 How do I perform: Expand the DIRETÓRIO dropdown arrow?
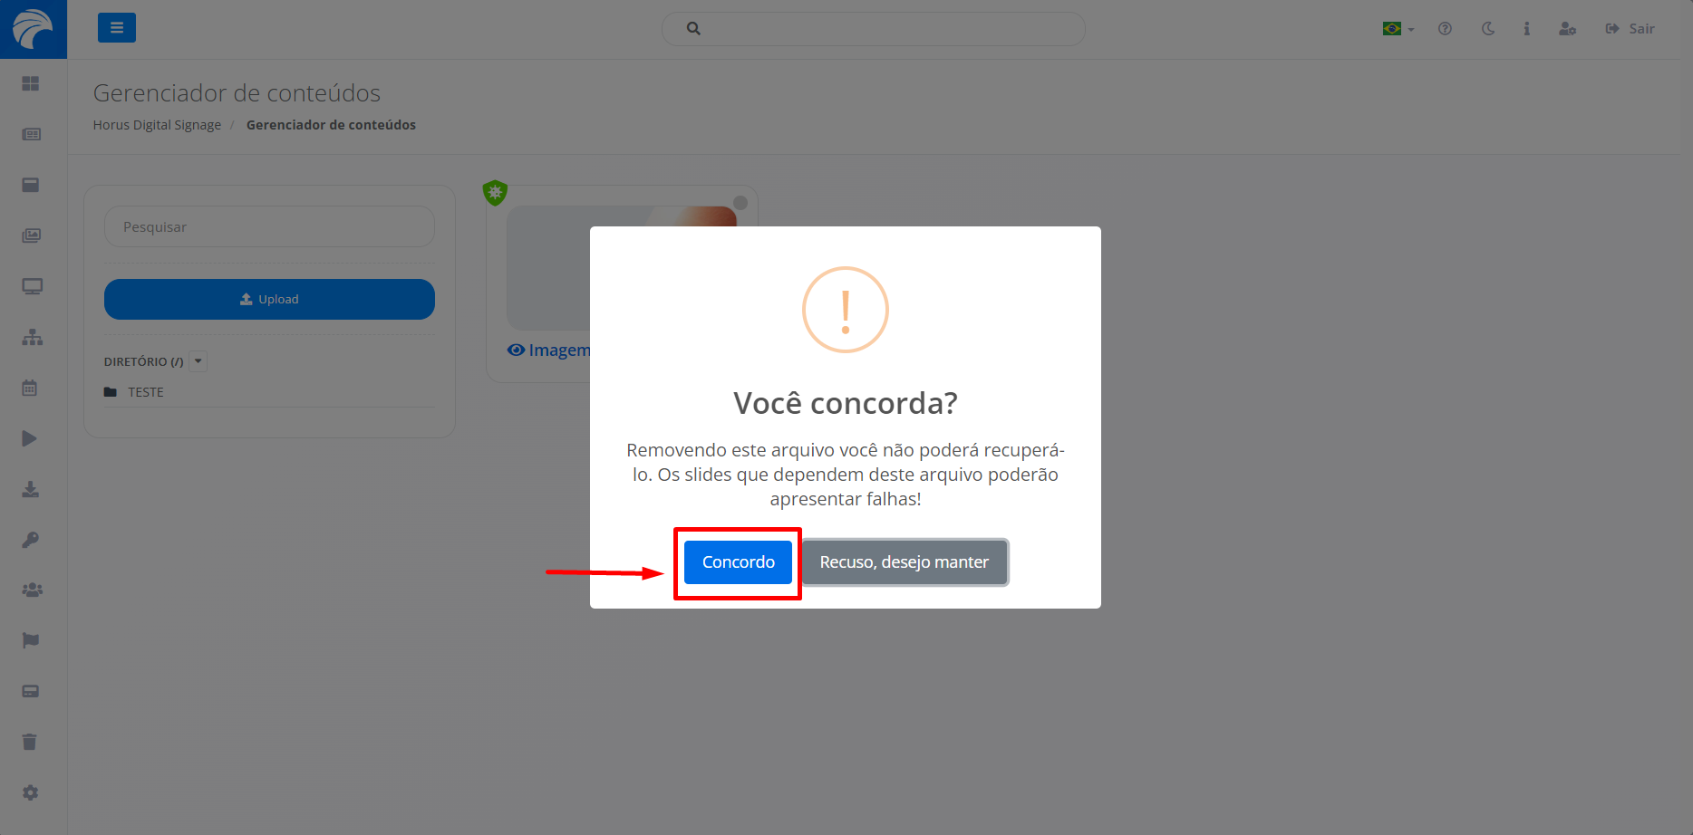coord(198,361)
